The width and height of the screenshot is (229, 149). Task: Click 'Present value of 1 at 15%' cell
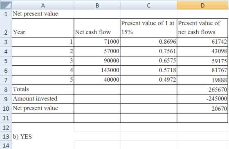click(148, 28)
